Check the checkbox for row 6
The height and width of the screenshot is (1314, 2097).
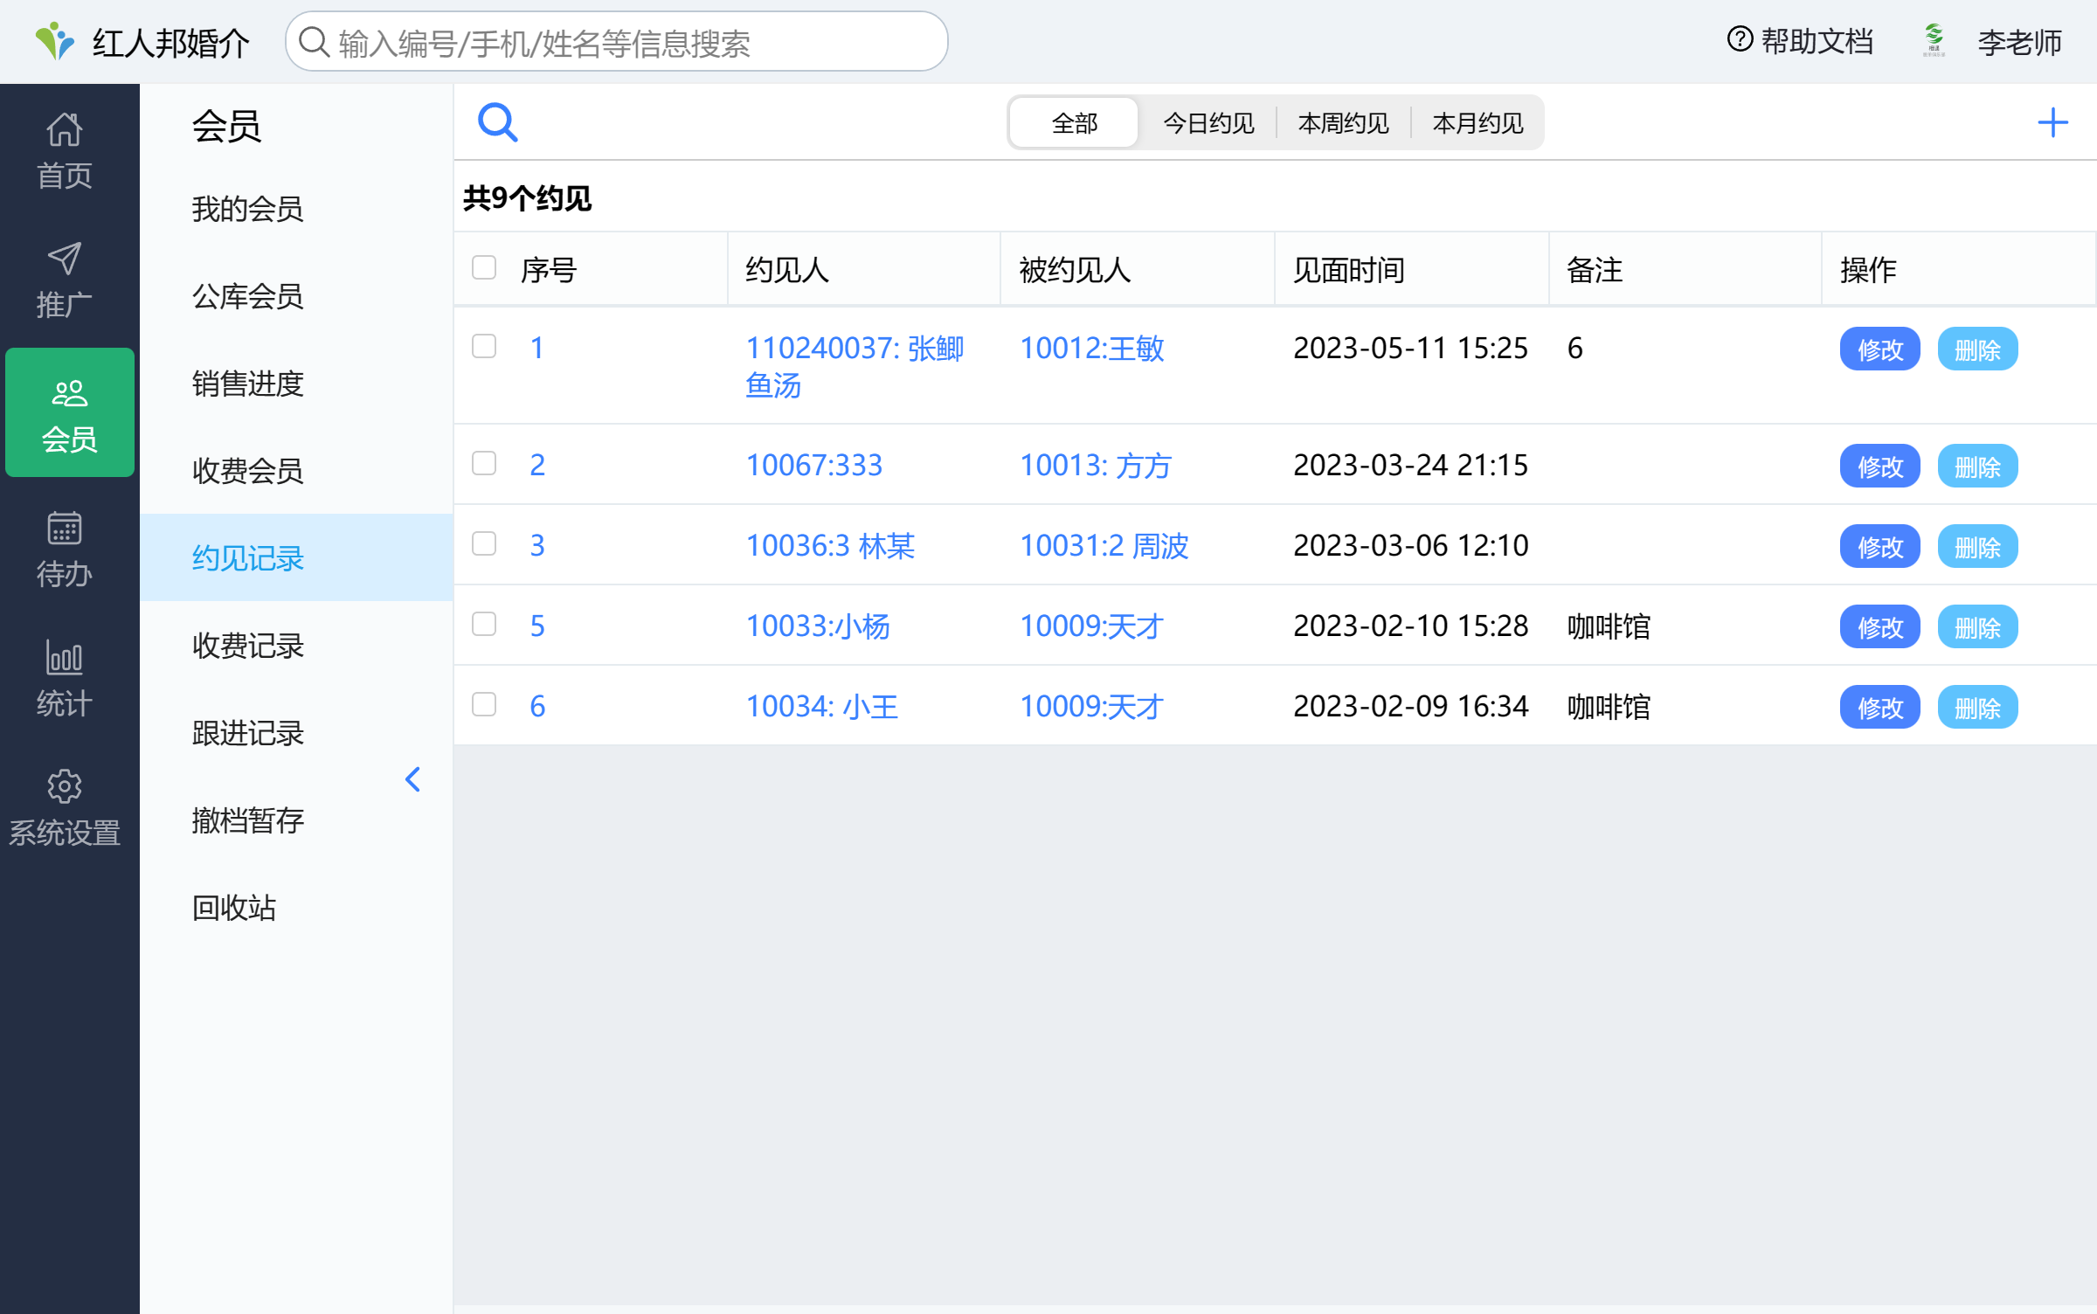(x=484, y=704)
